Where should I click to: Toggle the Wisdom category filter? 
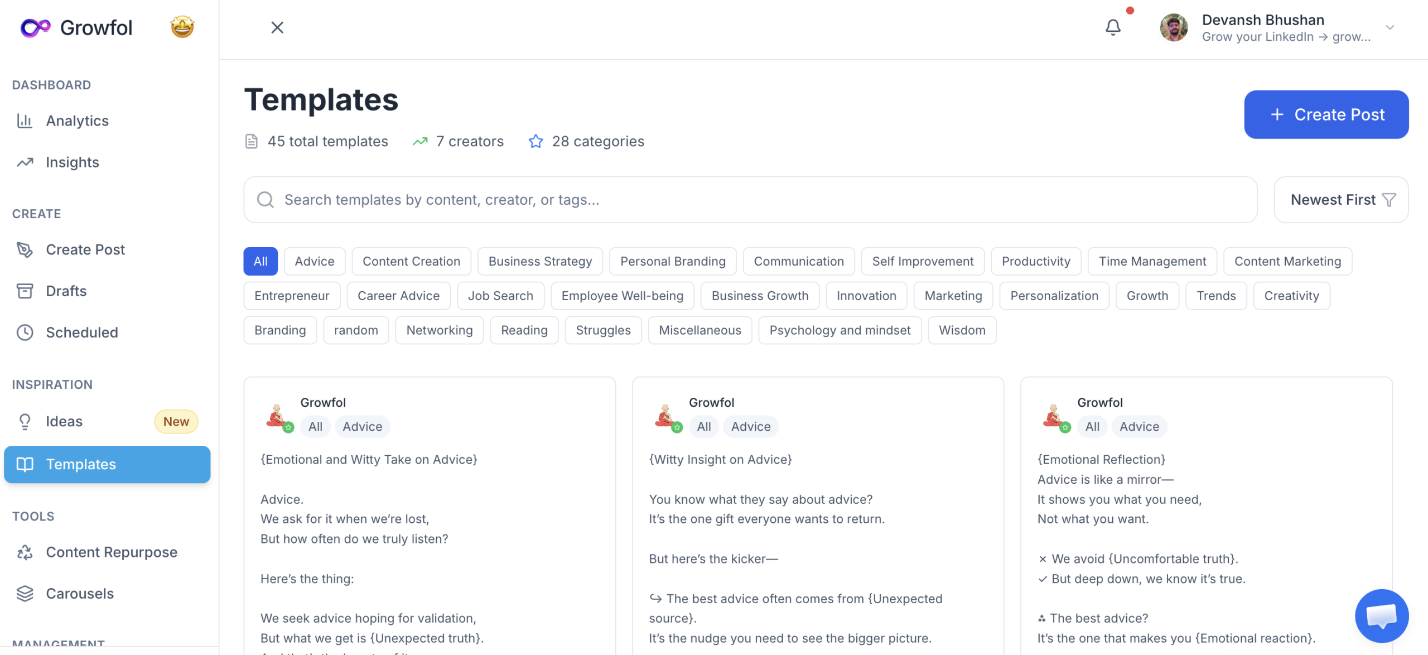pos(962,330)
